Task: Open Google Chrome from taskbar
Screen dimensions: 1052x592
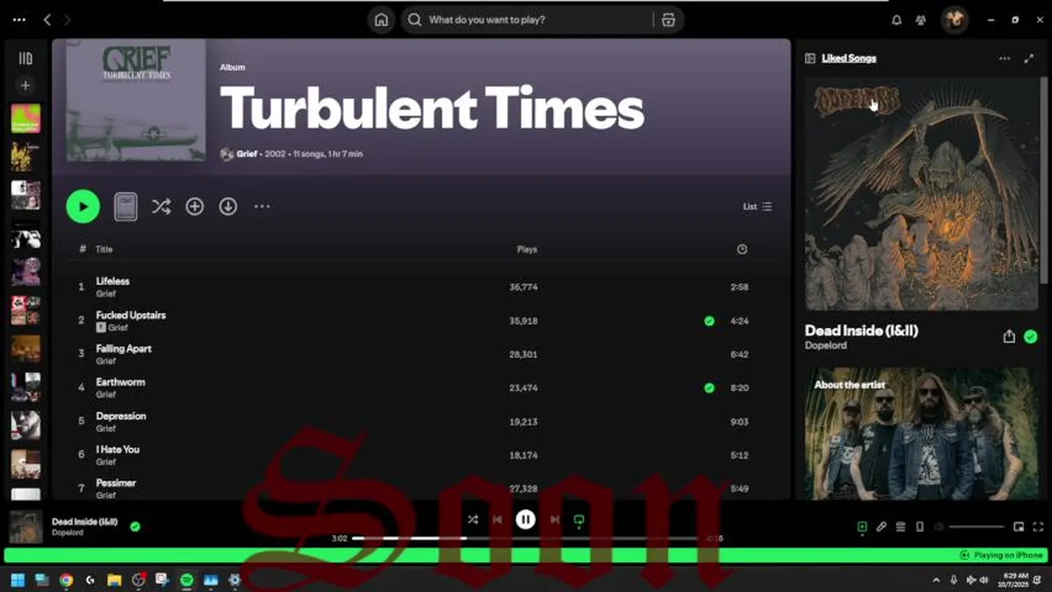Action: pos(66,580)
